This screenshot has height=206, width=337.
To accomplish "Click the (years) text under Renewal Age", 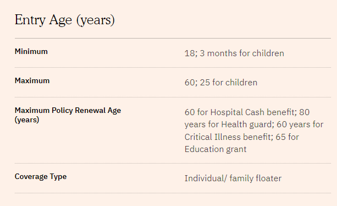I will [x=27, y=120].
